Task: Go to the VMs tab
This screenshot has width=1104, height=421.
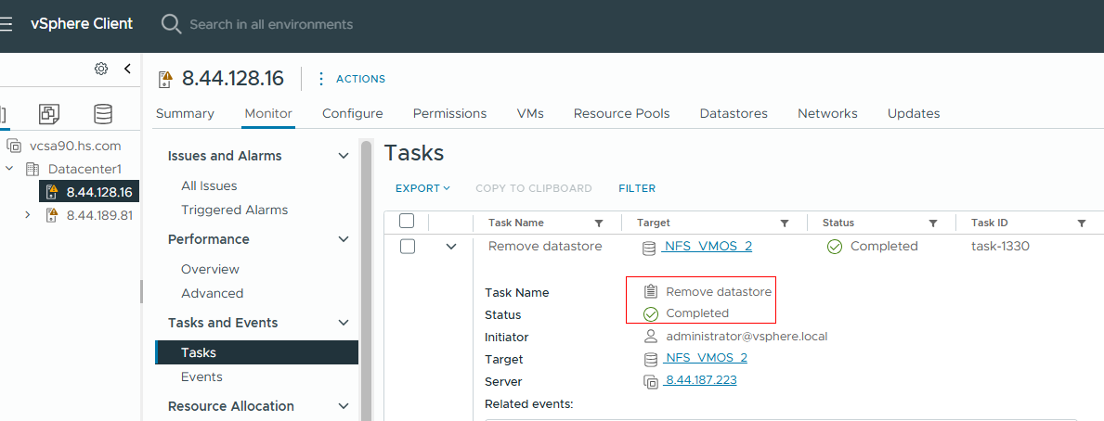Action: (530, 113)
